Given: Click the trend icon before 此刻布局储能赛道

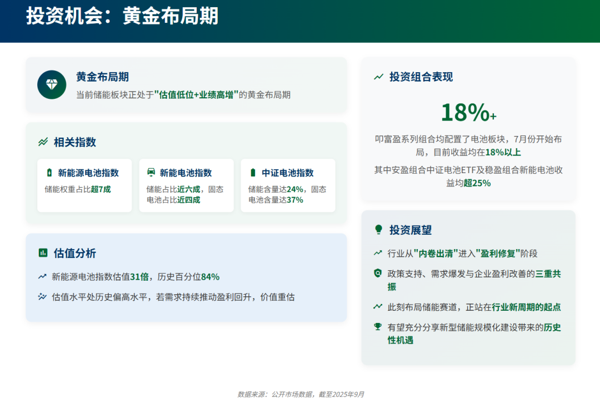Looking at the screenshot, I should tap(378, 307).
